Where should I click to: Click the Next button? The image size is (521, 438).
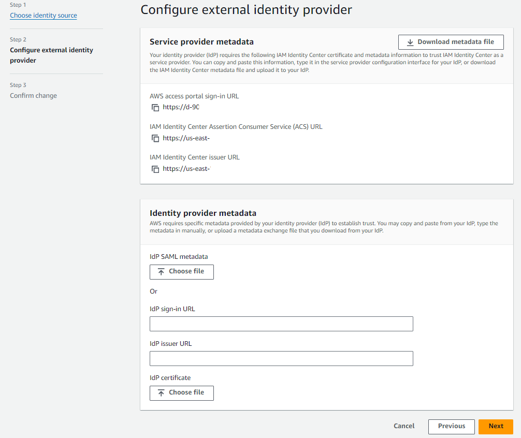pos(496,427)
